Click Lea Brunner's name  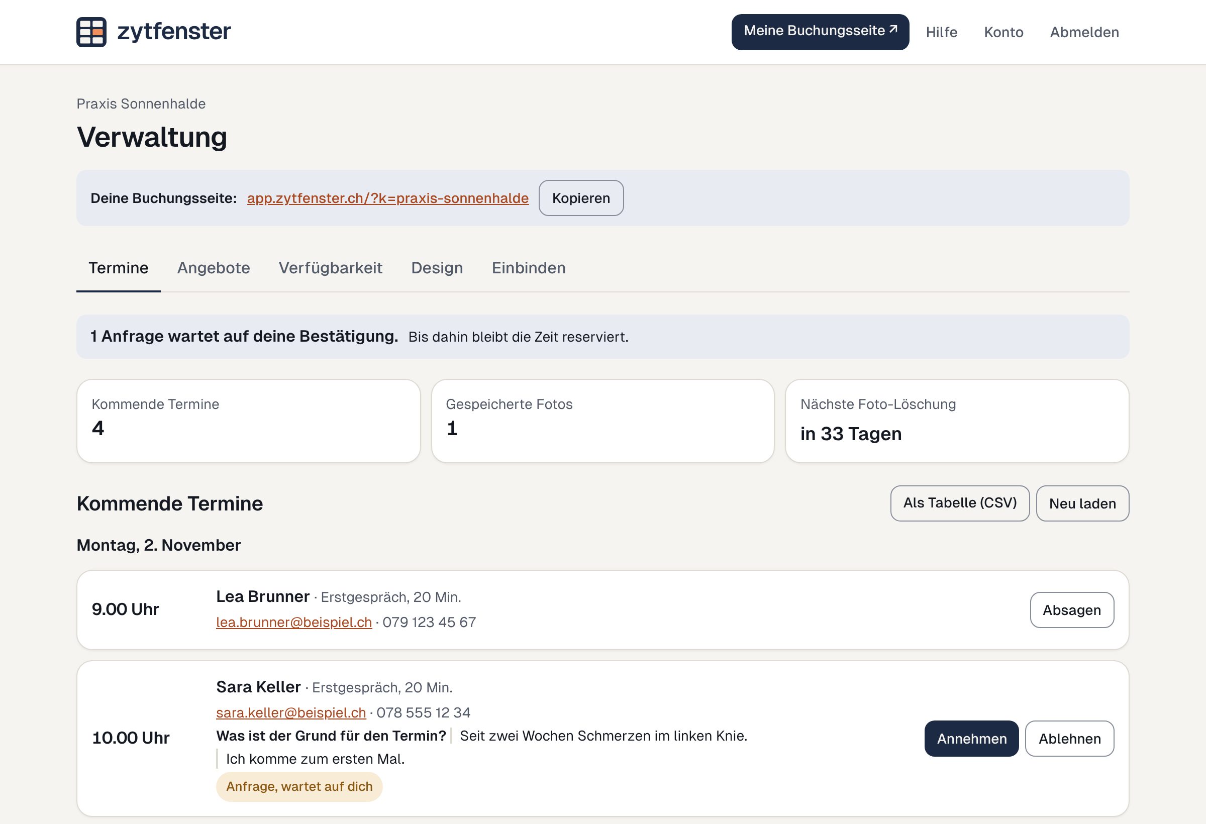[263, 597]
